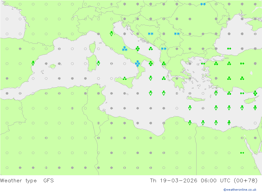262x192 pixels.
Task: Click the weatheronline.co.uk copyright link
Action: coord(240,189)
